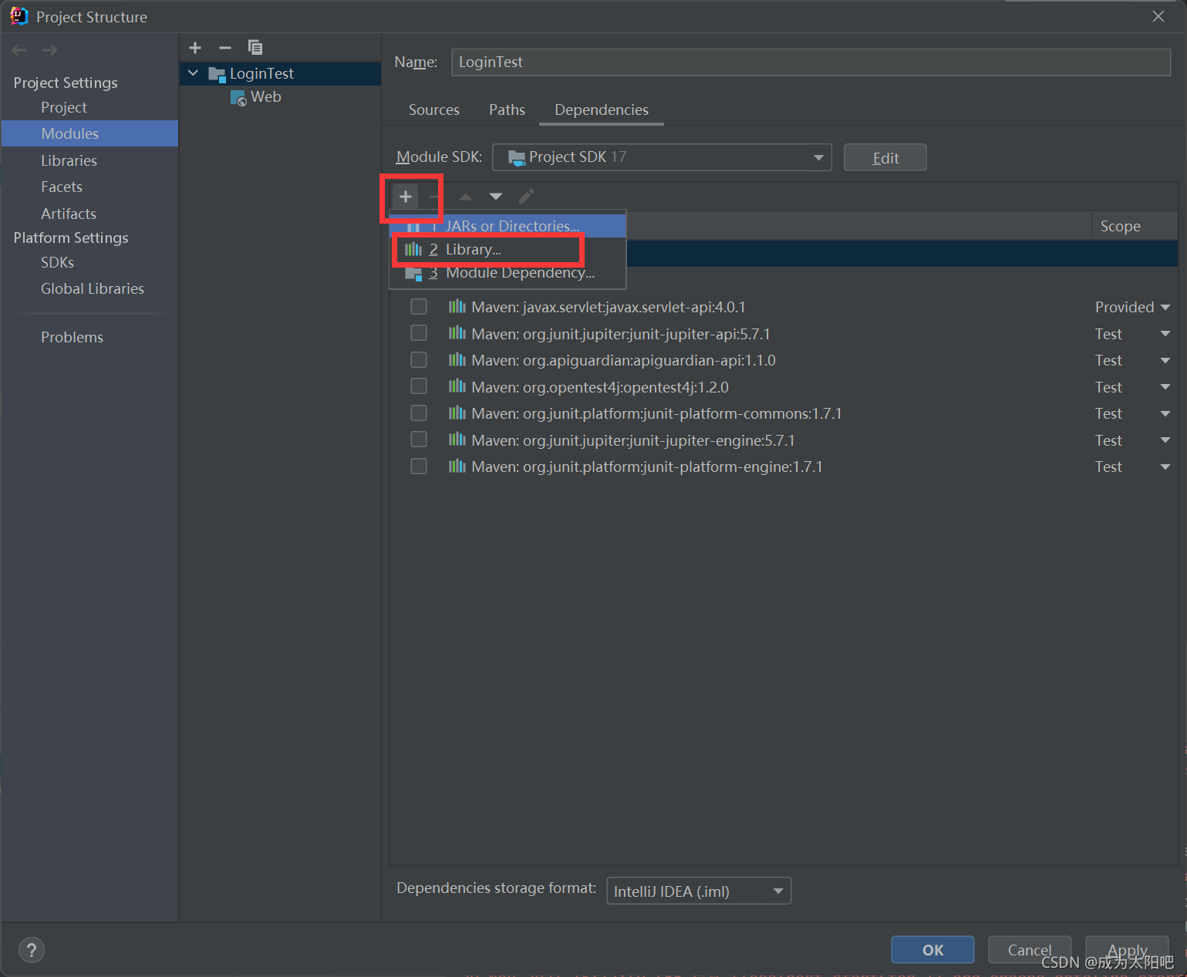This screenshot has height=977, width=1187.
Task: Click the remove module minus icon
Action: pos(225,48)
